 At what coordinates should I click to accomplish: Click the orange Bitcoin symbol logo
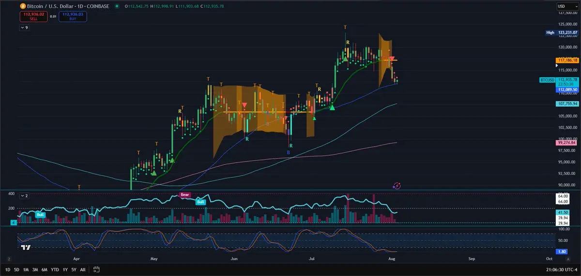(x=23, y=6)
